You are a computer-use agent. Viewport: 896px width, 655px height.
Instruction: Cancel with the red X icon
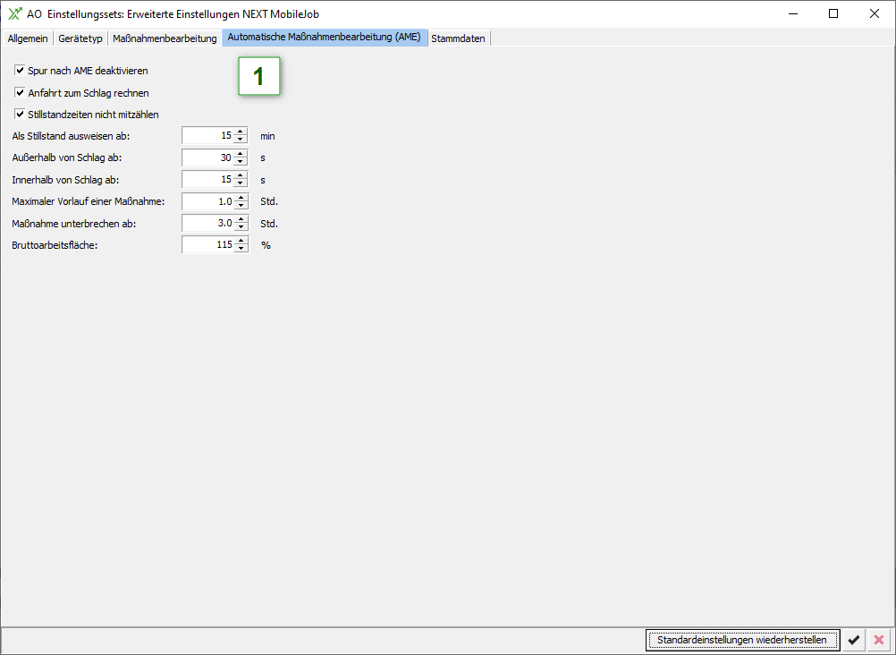[x=878, y=640]
